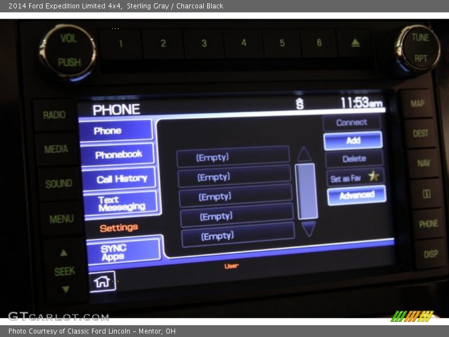Push the MEDIA hard button
The image size is (449, 337).
coord(56,149)
